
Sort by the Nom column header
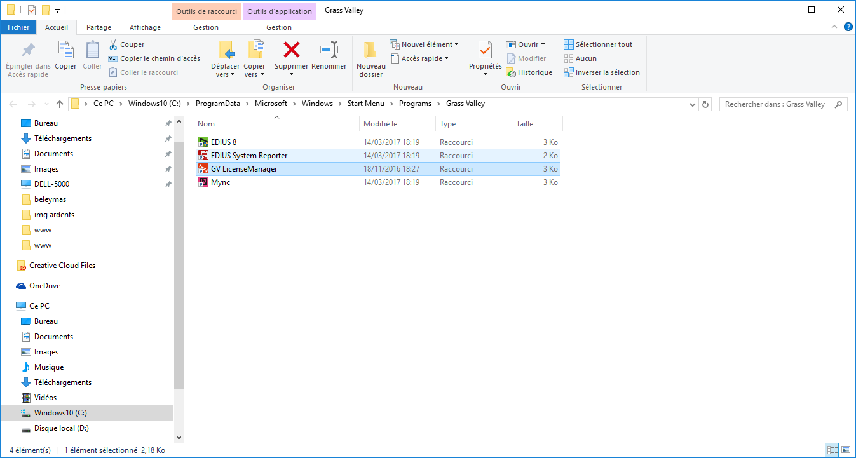point(276,124)
